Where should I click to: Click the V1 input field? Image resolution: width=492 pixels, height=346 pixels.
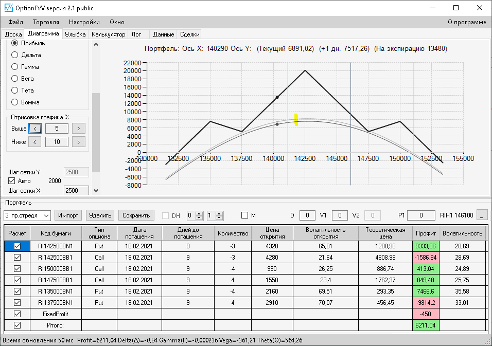340,215
